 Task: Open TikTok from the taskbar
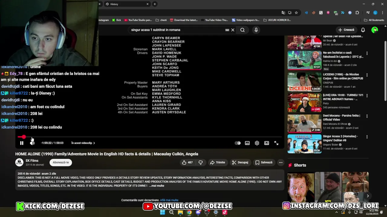[225, 212]
